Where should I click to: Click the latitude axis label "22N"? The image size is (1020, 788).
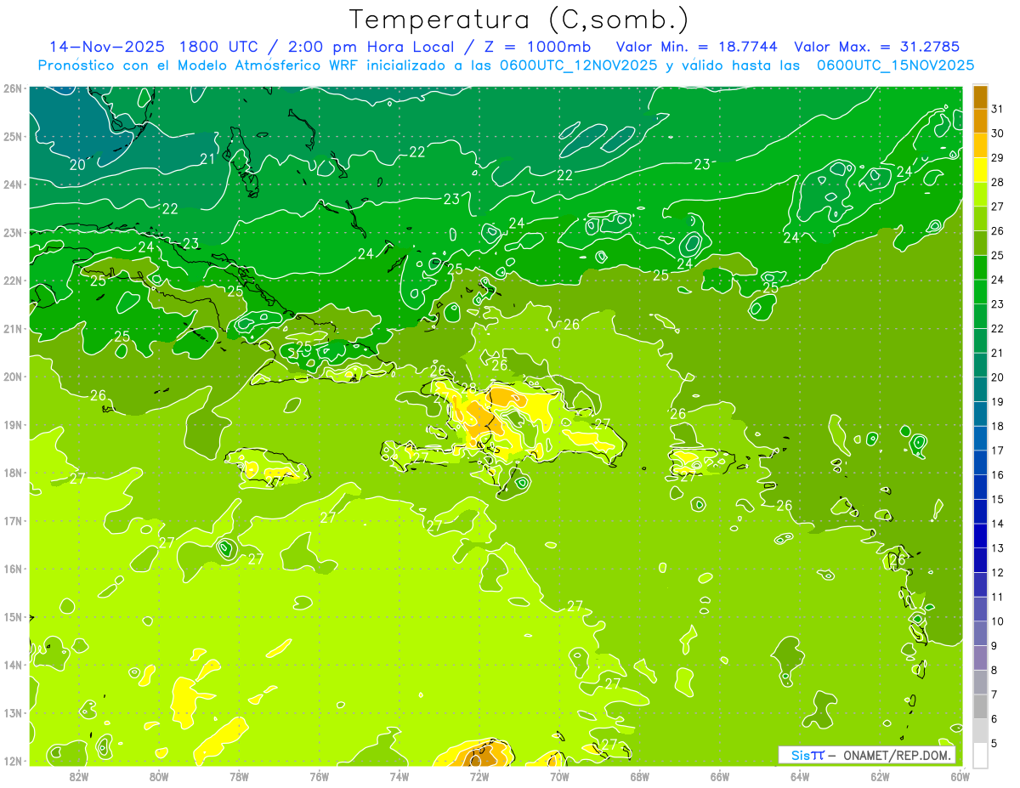(x=12, y=281)
